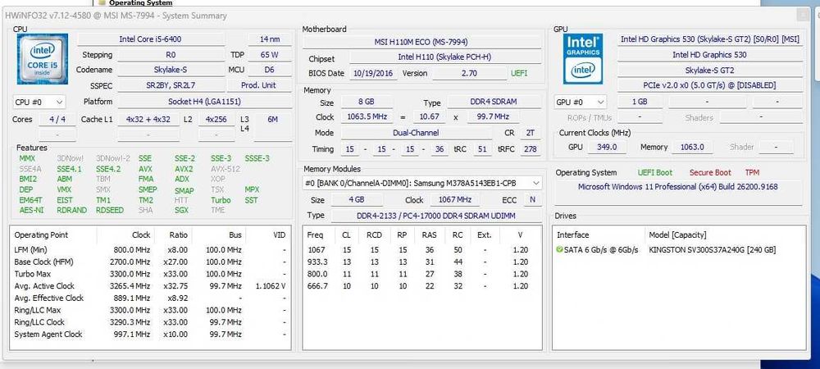Click the Turbo feature label
The image size is (820, 369).
[x=221, y=200]
